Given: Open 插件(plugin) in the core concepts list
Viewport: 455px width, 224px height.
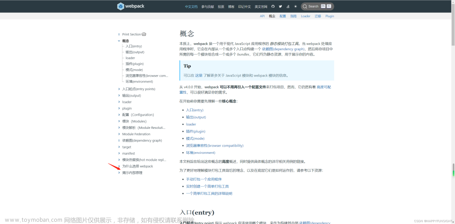Looking at the screenshot, I should click(196, 131).
